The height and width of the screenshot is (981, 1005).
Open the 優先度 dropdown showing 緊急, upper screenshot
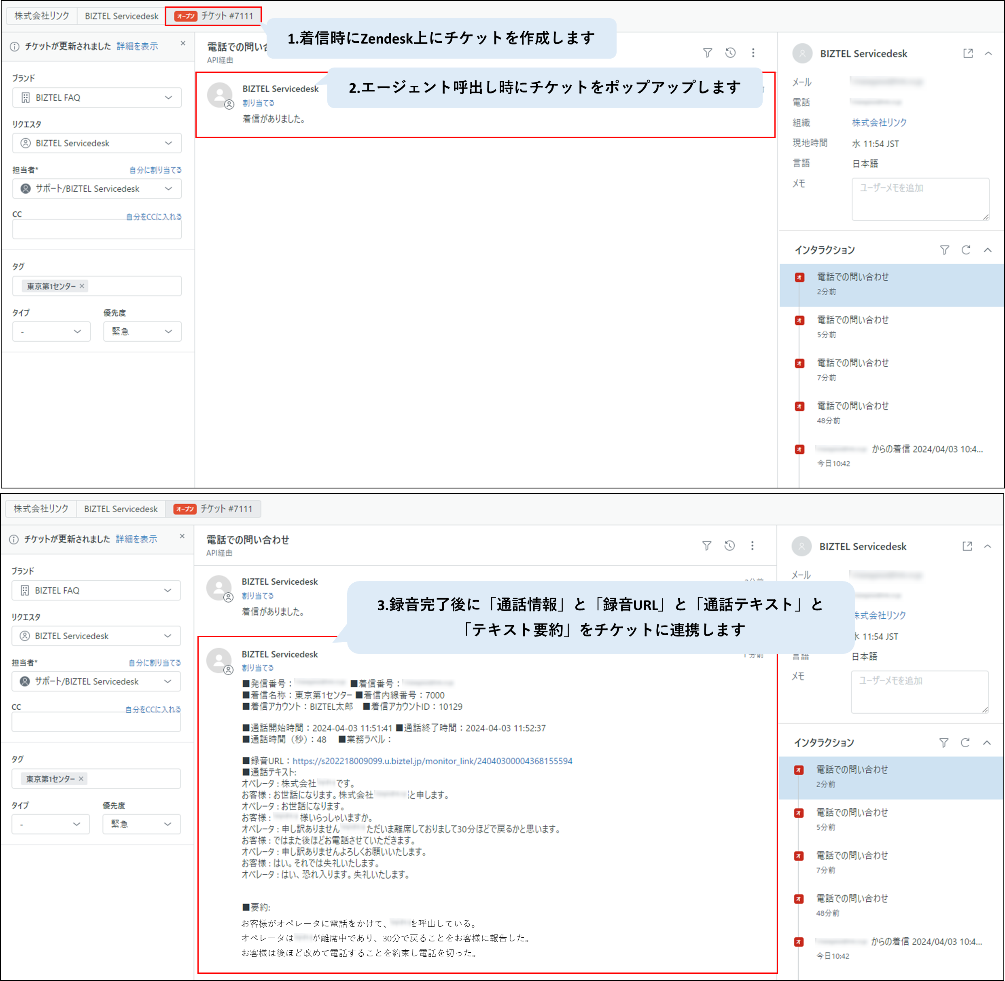(x=142, y=331)
